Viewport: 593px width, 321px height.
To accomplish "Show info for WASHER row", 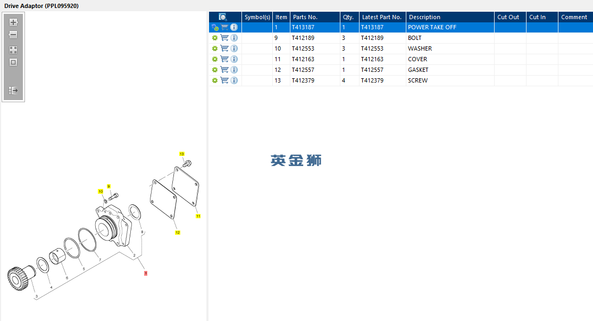I will 234,48.
